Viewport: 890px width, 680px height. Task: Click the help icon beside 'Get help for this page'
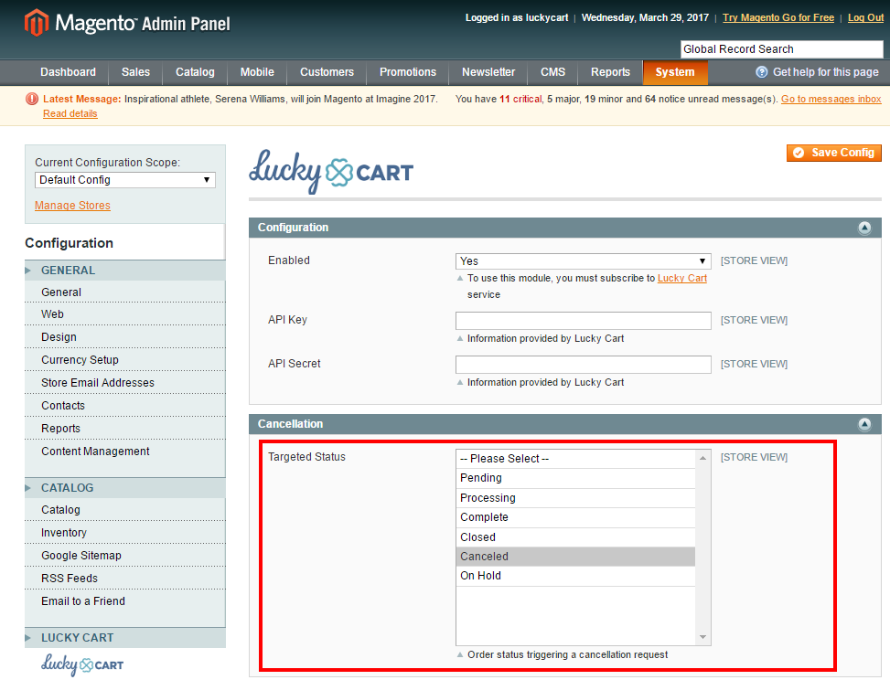761,72
